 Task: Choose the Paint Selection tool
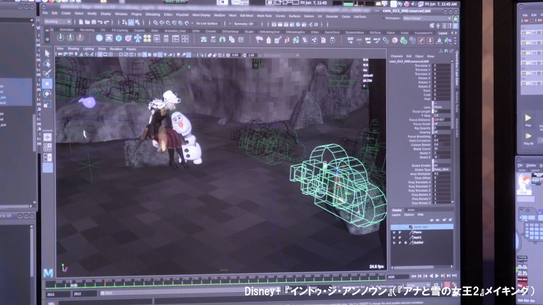pos(48,73)
